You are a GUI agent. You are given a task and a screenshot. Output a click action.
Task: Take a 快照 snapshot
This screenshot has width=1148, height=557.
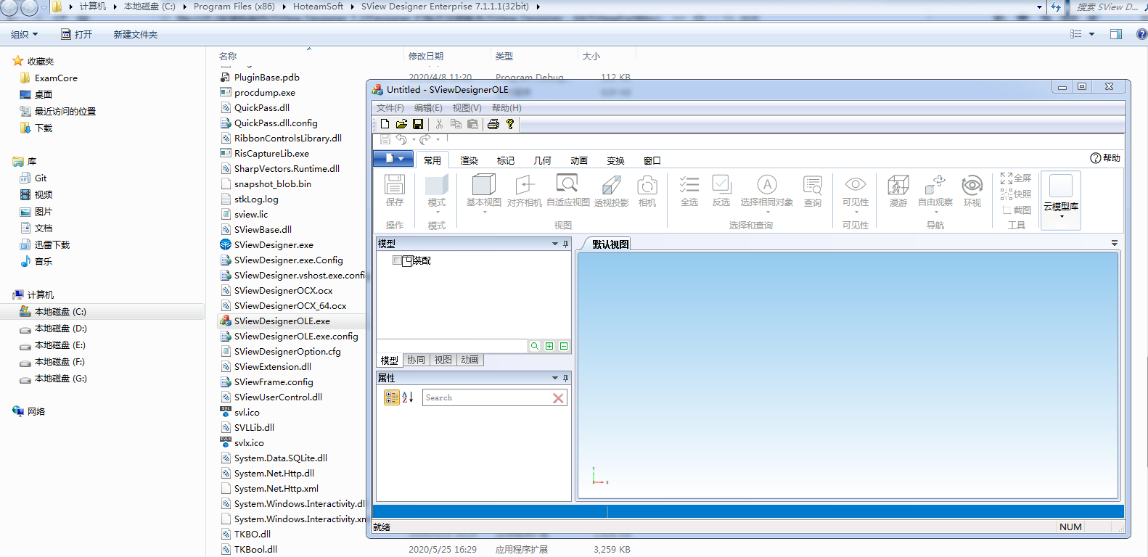[1016, 194]
